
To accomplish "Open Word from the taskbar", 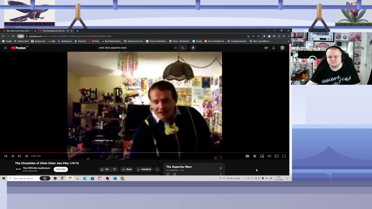I will click(115, 179).
